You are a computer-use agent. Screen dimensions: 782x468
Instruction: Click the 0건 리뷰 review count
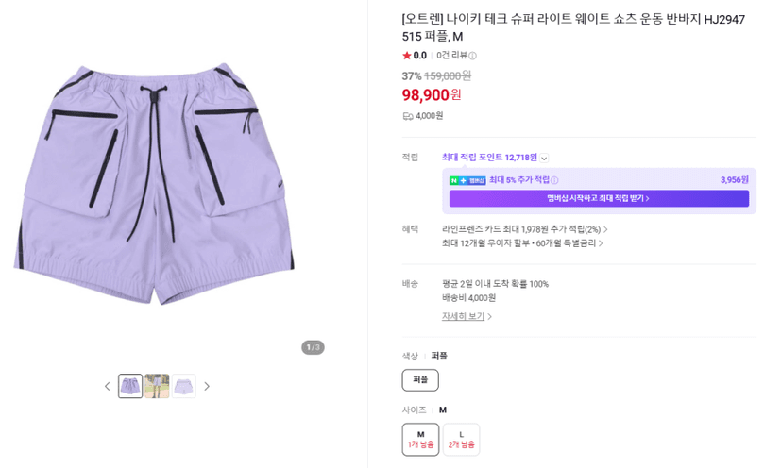point(451,56)
